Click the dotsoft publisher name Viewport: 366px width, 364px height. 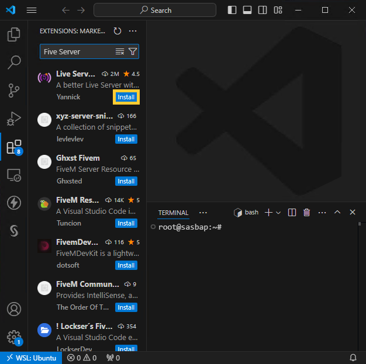click(x=68, y=265)
